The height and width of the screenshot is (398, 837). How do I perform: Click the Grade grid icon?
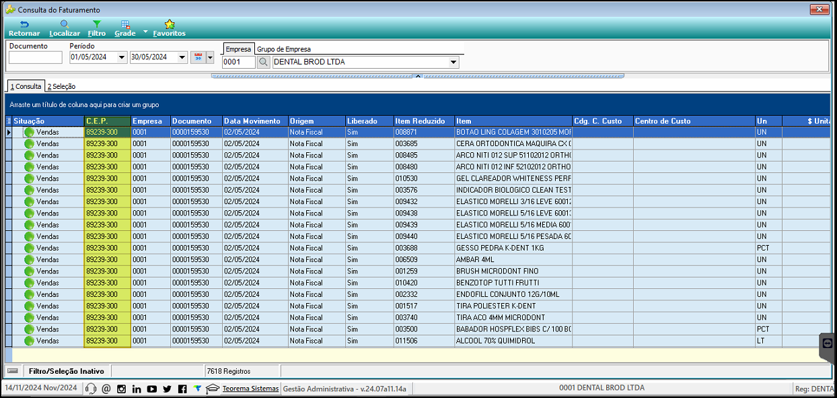pyautogui.click(x=125, y=28)
